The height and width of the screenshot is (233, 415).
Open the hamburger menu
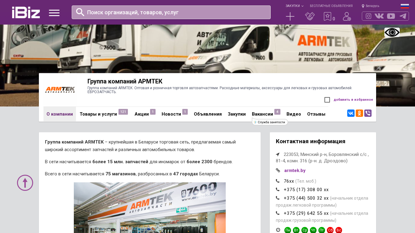[x=54, y=13]
